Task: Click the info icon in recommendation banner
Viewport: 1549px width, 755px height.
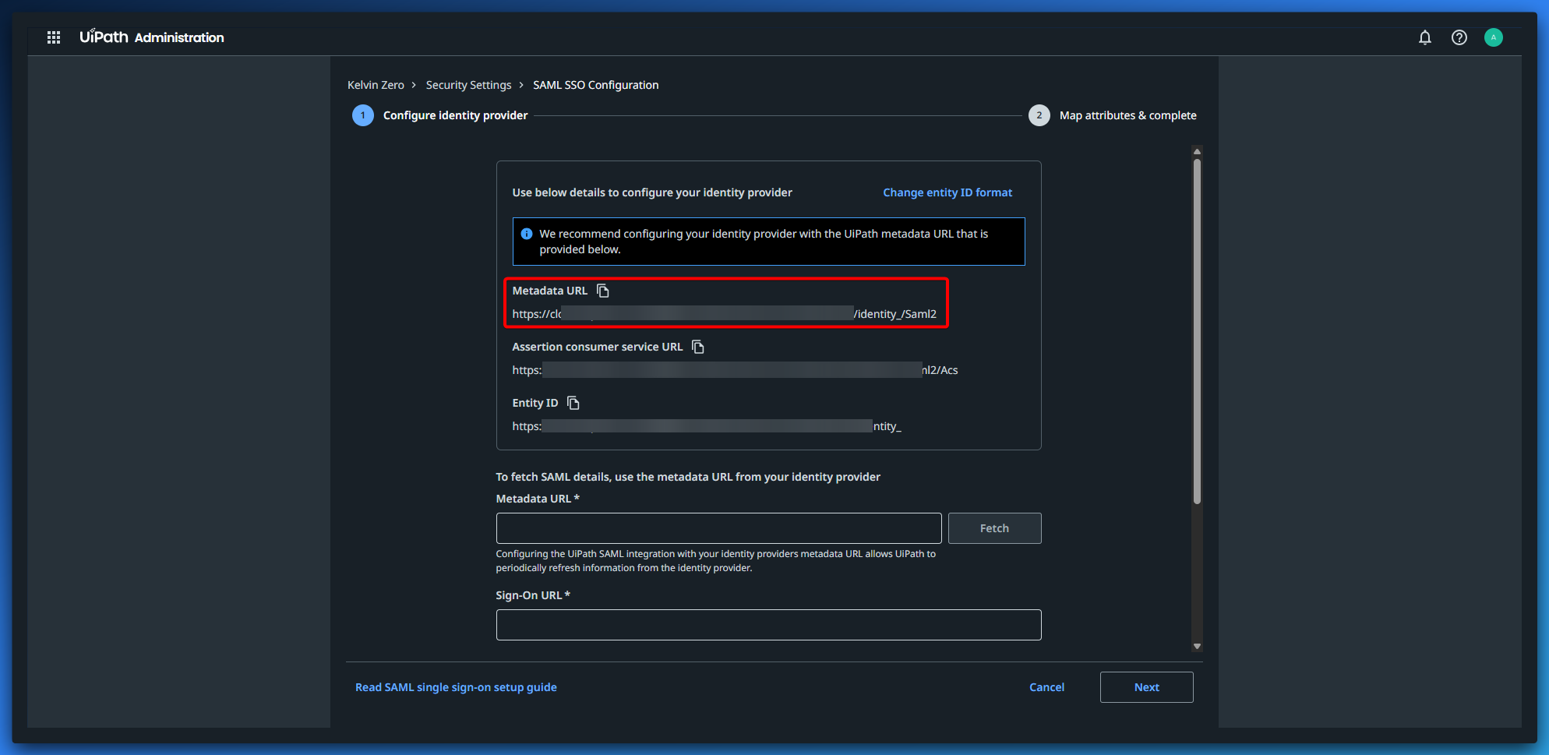Action: (527, 234)
